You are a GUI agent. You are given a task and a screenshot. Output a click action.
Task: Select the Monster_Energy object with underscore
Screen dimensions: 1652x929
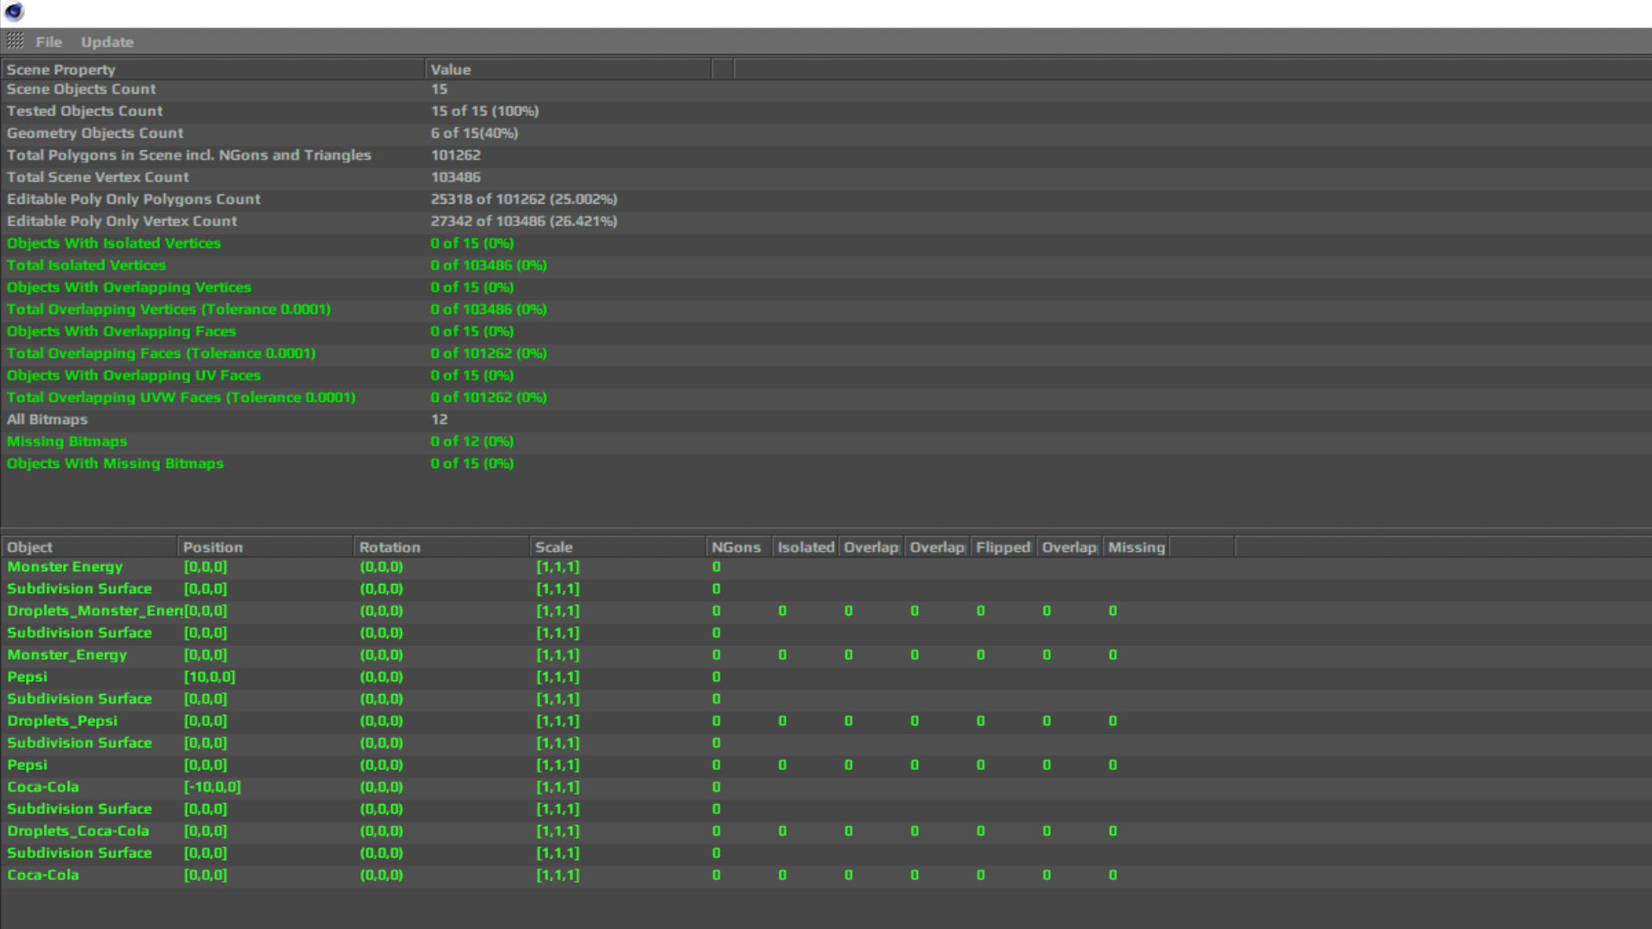pos(66,655)
